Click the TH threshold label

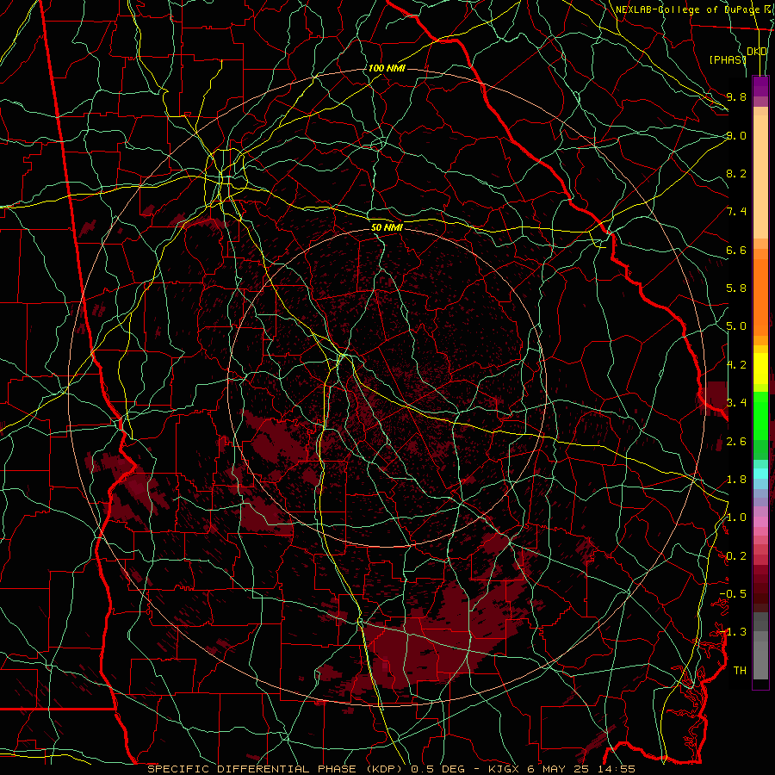(x=740, y=671)
